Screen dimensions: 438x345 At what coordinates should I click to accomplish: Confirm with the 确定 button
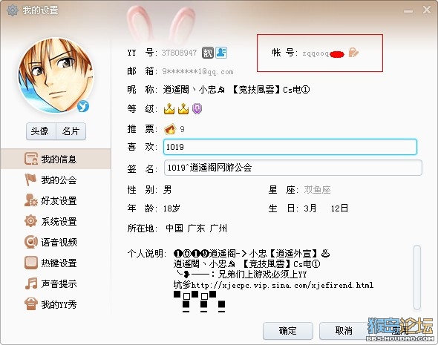288,331
